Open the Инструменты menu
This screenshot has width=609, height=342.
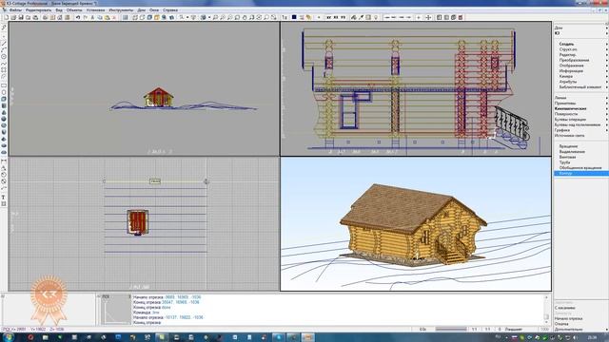121,10
